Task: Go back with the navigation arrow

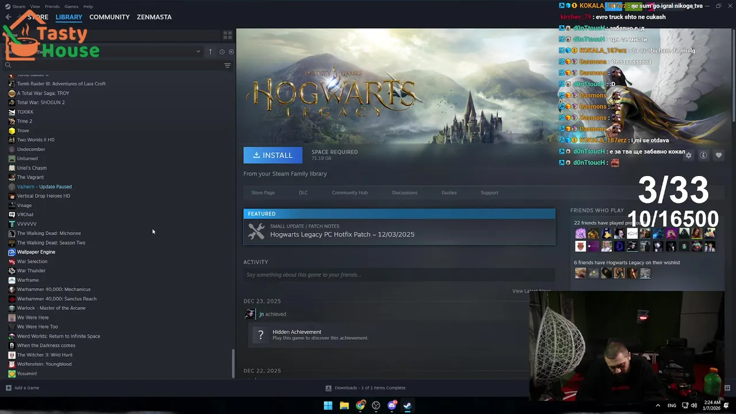Action: coord(8,17)
